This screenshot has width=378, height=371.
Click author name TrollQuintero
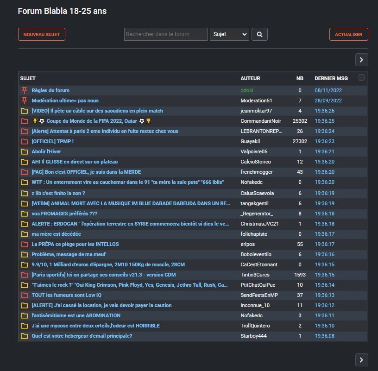pos(255,326)
